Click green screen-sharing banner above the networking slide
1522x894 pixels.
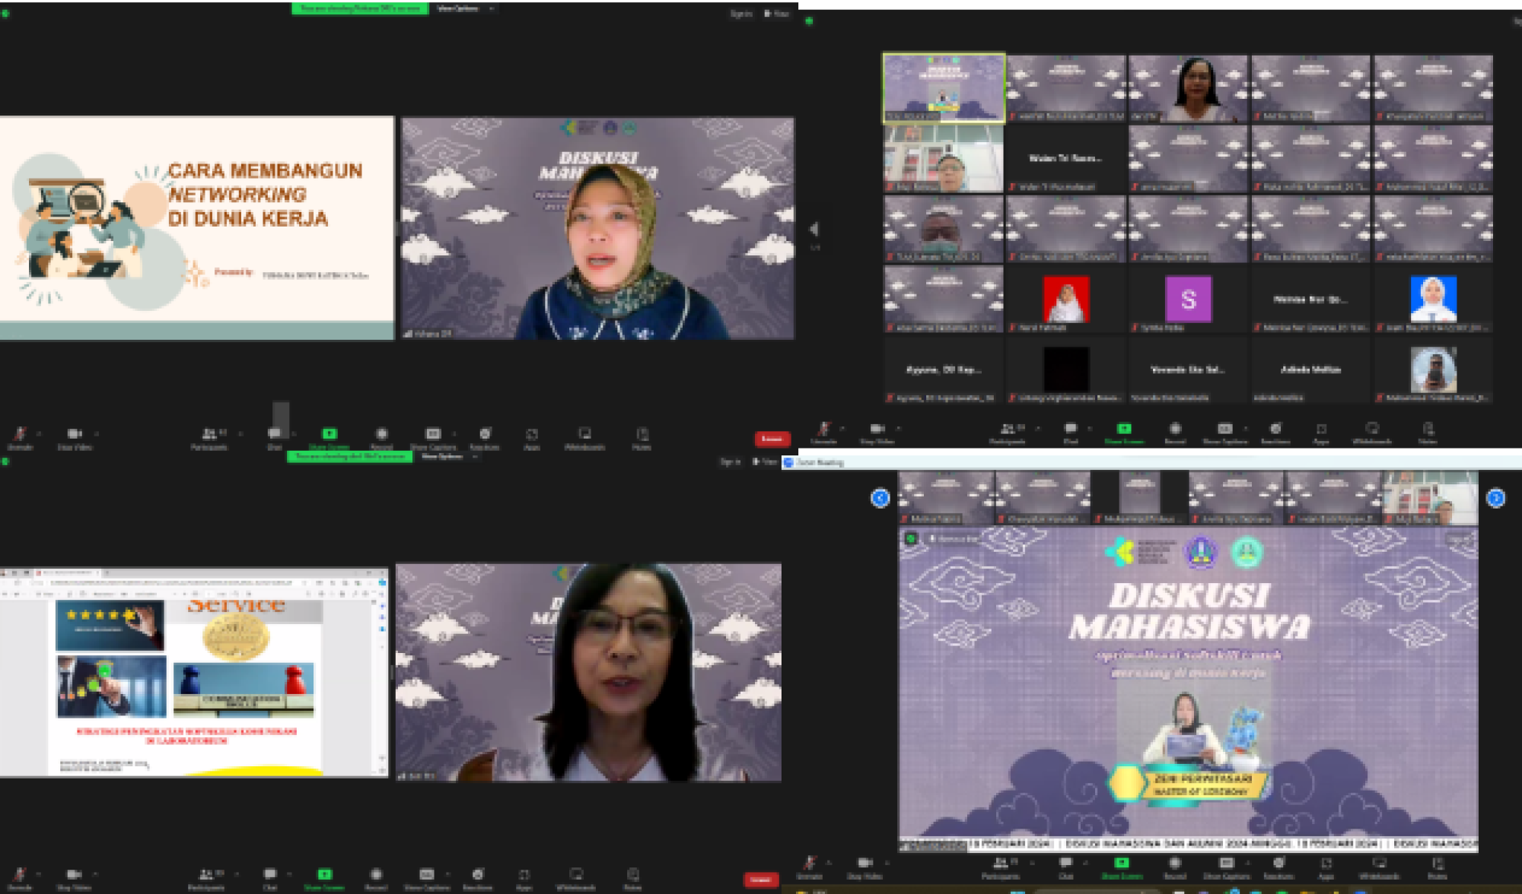click(x=360, y=8)
